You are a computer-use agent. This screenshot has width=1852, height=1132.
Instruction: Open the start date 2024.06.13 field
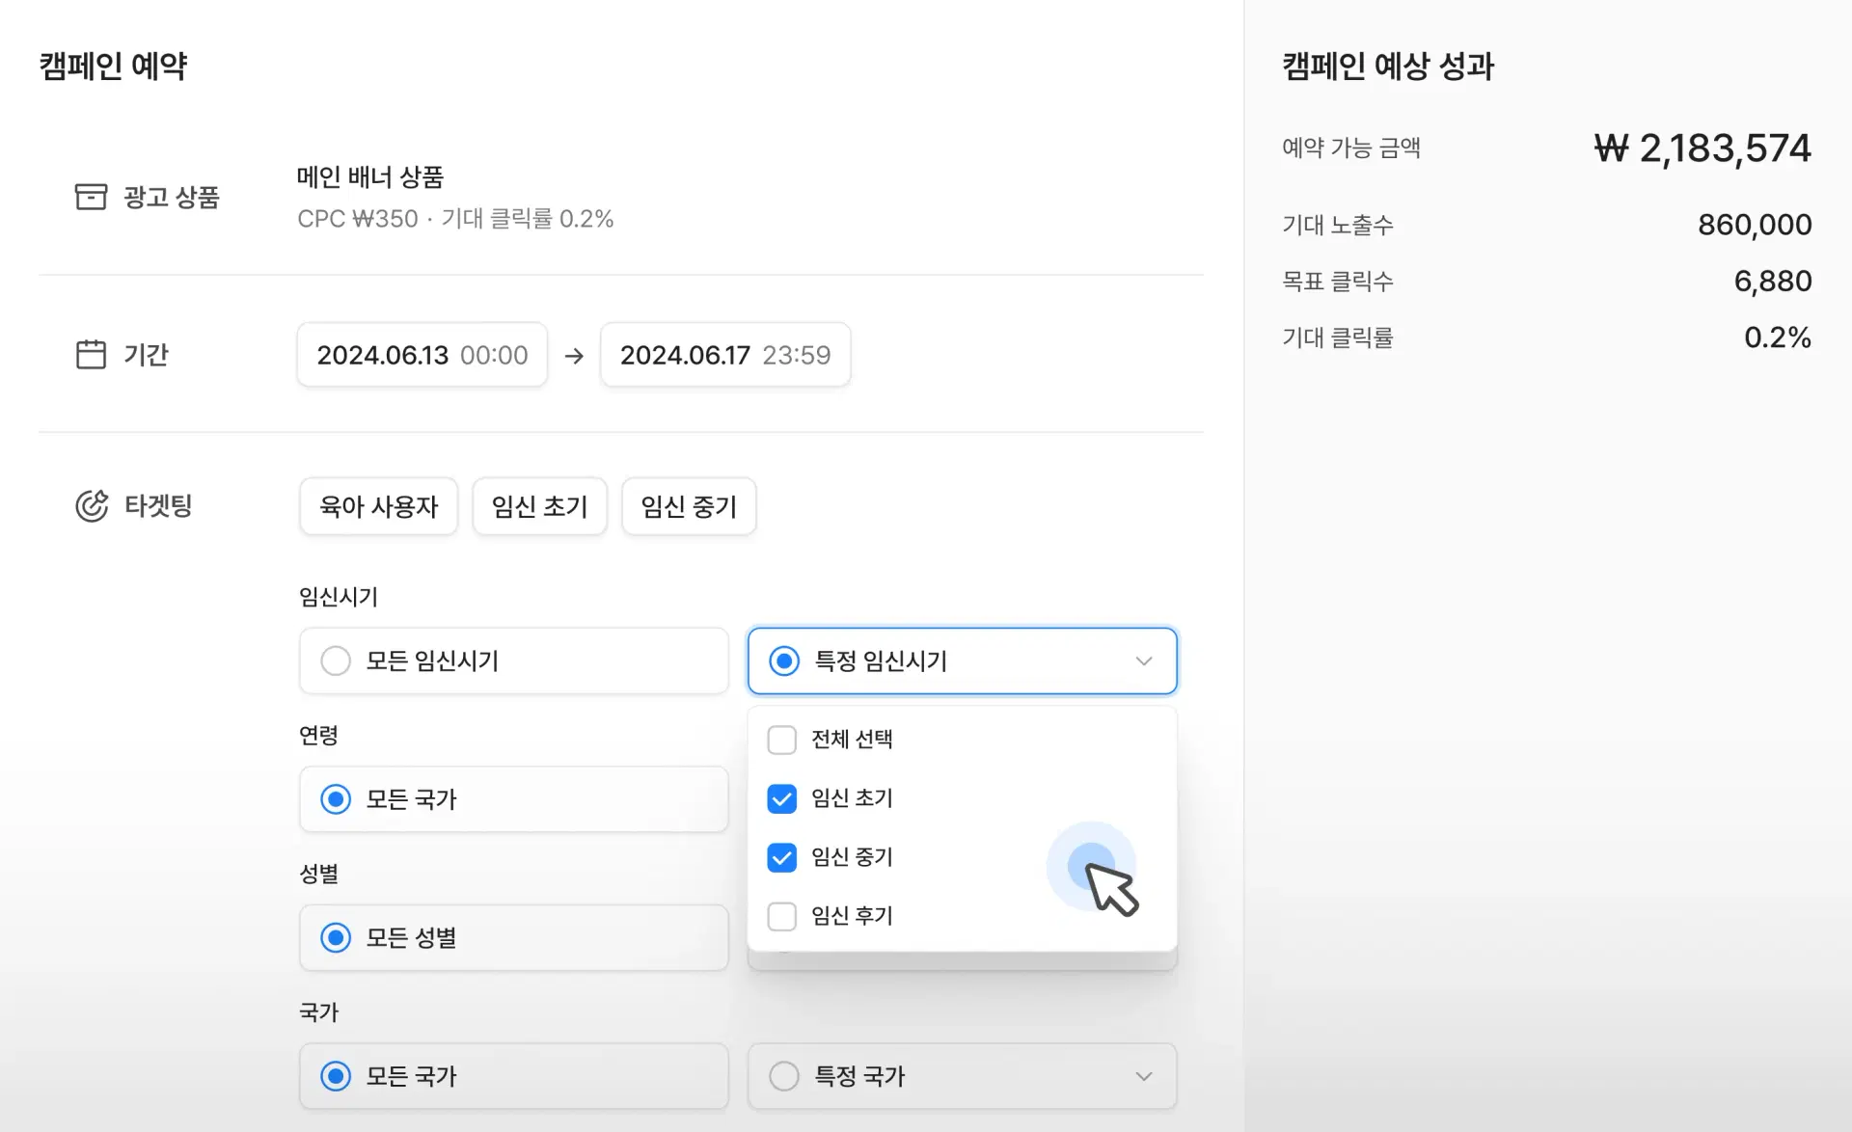tap(422, 355)
